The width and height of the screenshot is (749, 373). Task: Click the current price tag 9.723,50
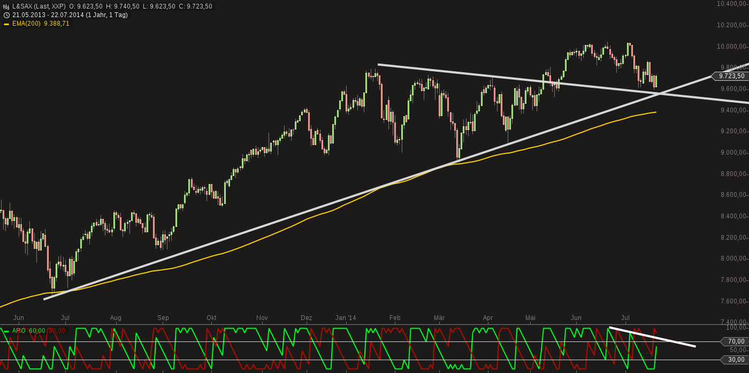pos(731,76)
